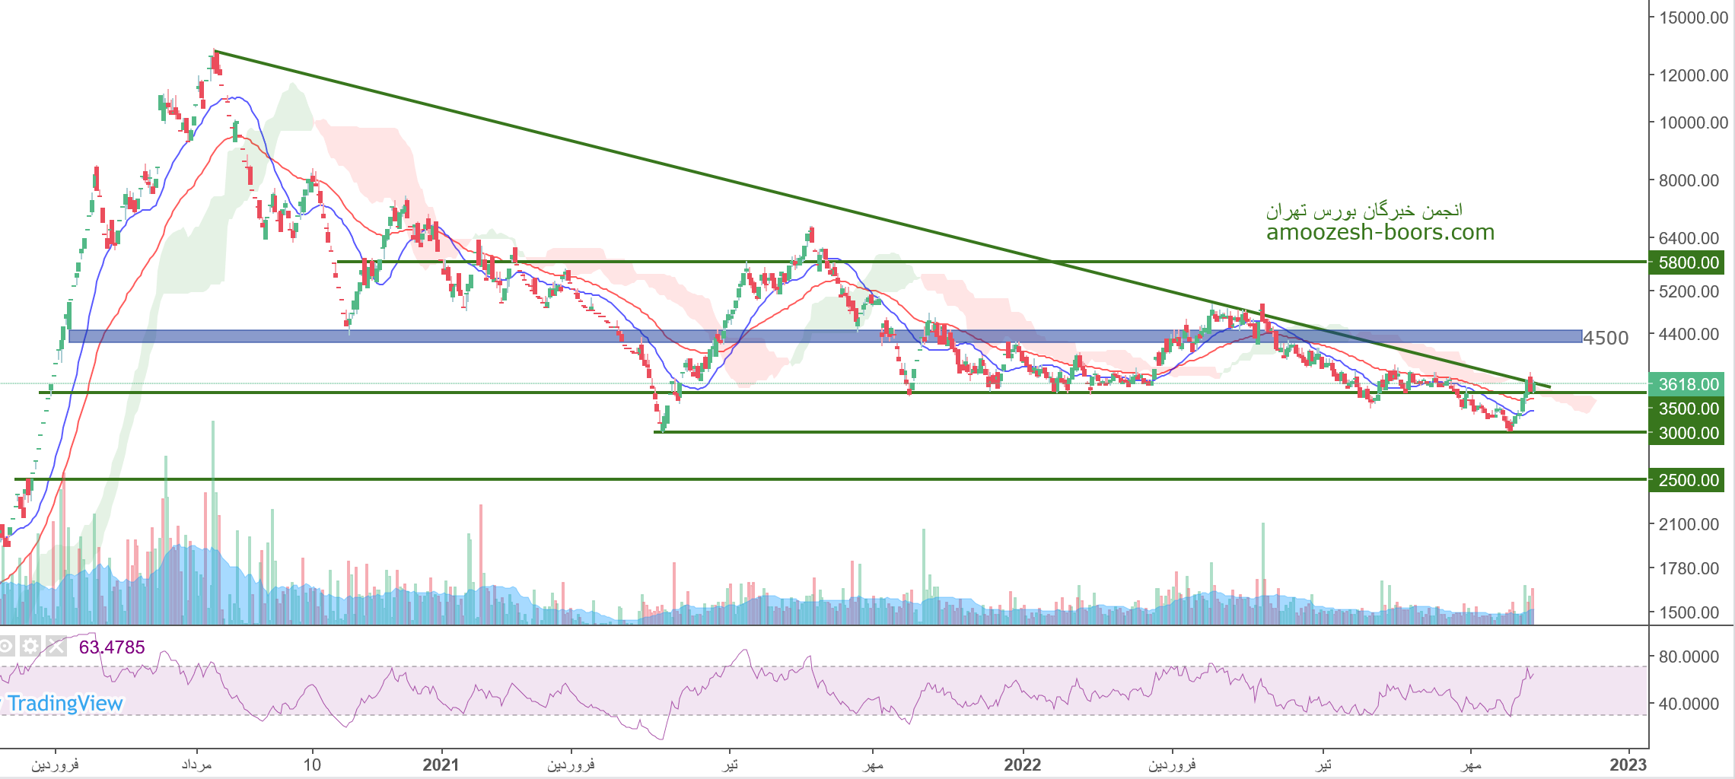The height and width of the screenshot is (779, 1735).
Task: Click the مرداد label on time axis
Action: [196, 765]
